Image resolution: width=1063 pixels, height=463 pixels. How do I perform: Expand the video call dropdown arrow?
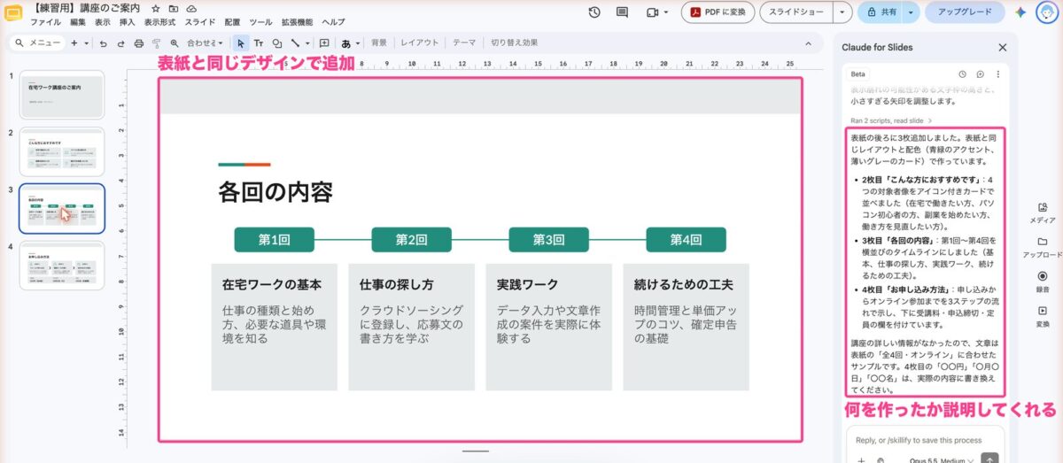(667, 12)
